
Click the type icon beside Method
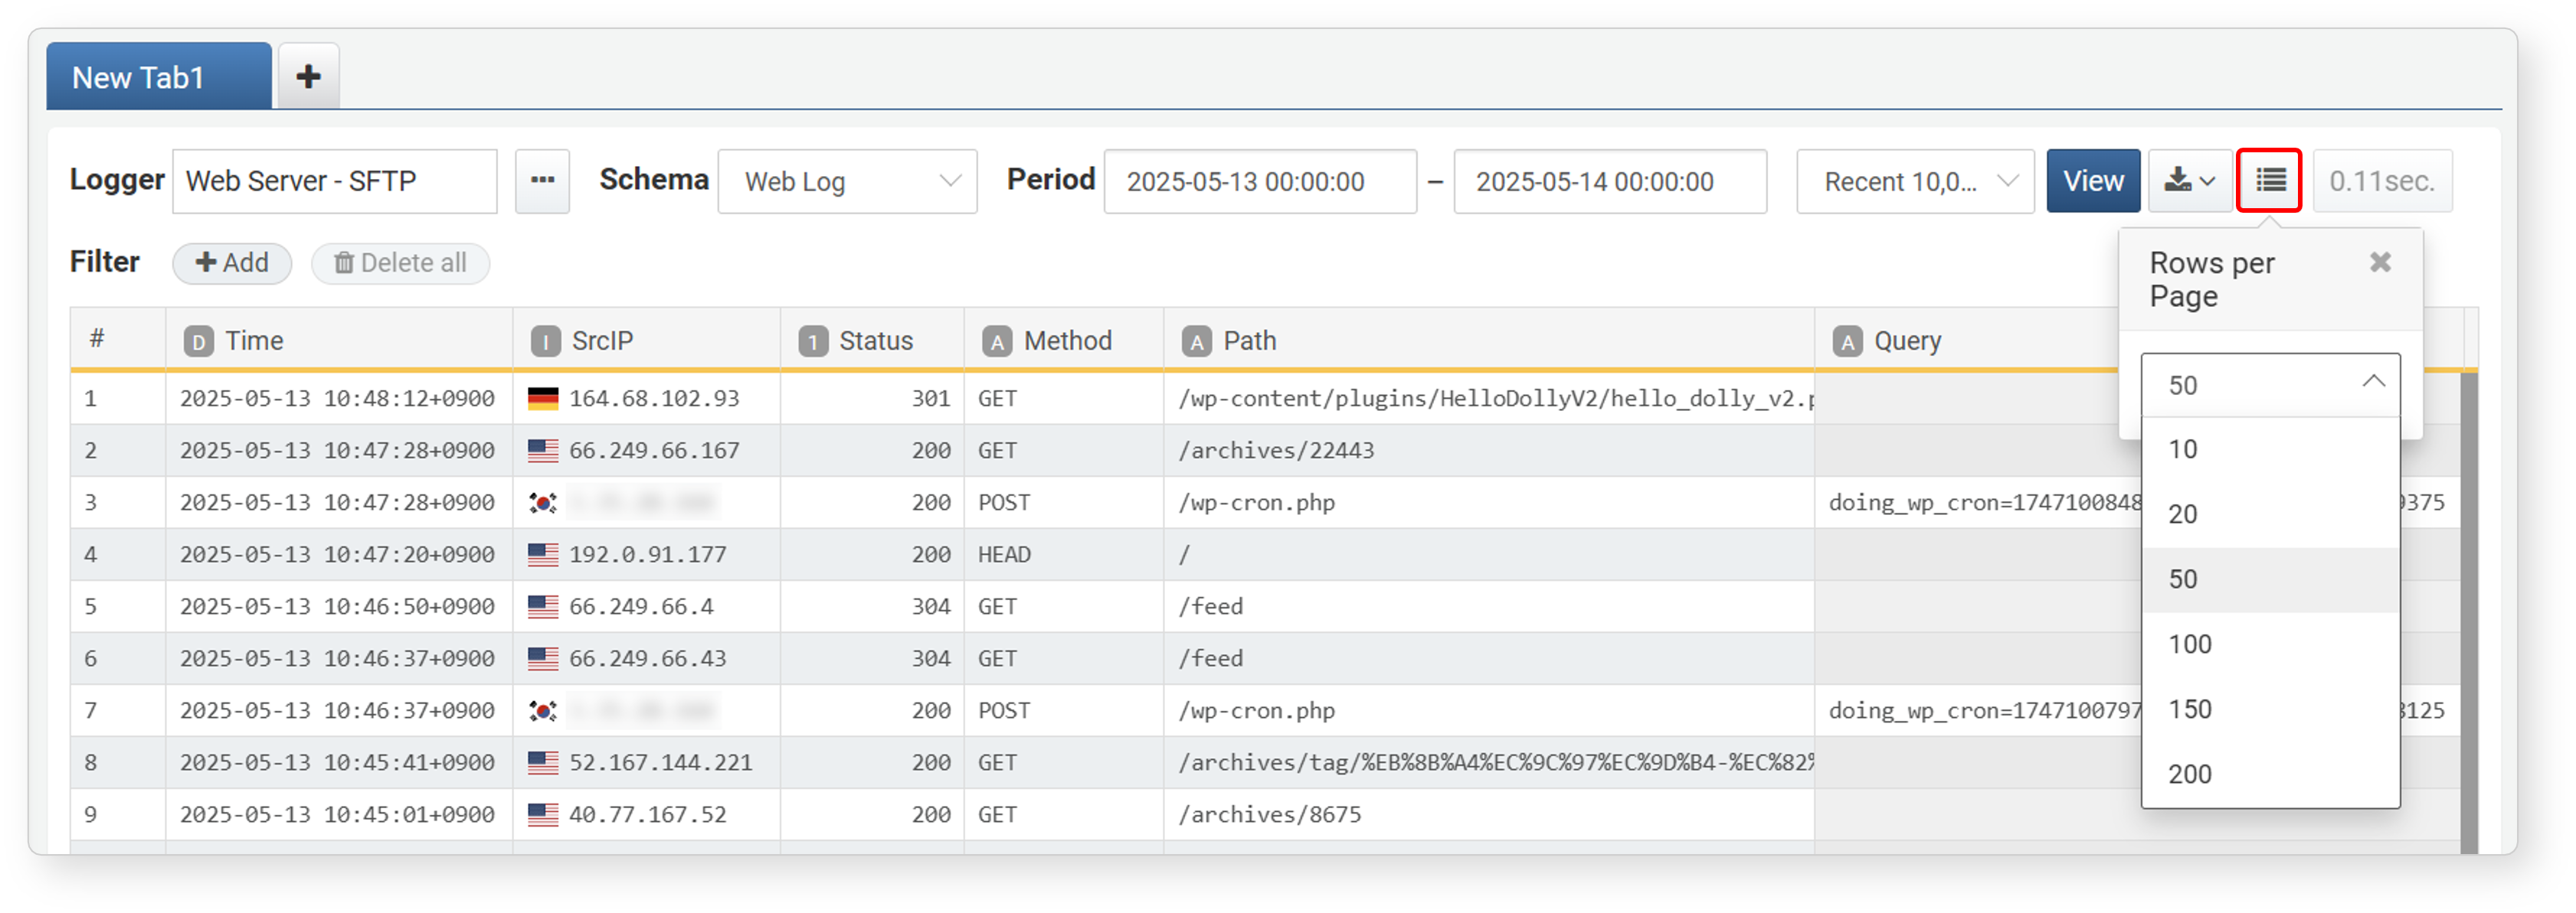(x=997, y=341)
